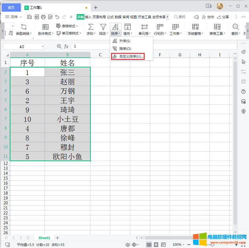Switch to normal grid view in status bar
The height and width of the screenshot is (248, 249).
[149, 244]
